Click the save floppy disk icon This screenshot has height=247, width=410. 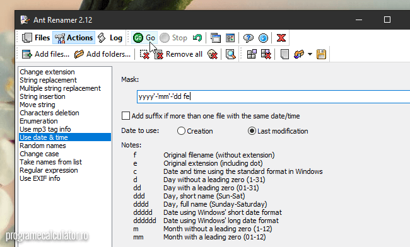[x=321, y=54]
